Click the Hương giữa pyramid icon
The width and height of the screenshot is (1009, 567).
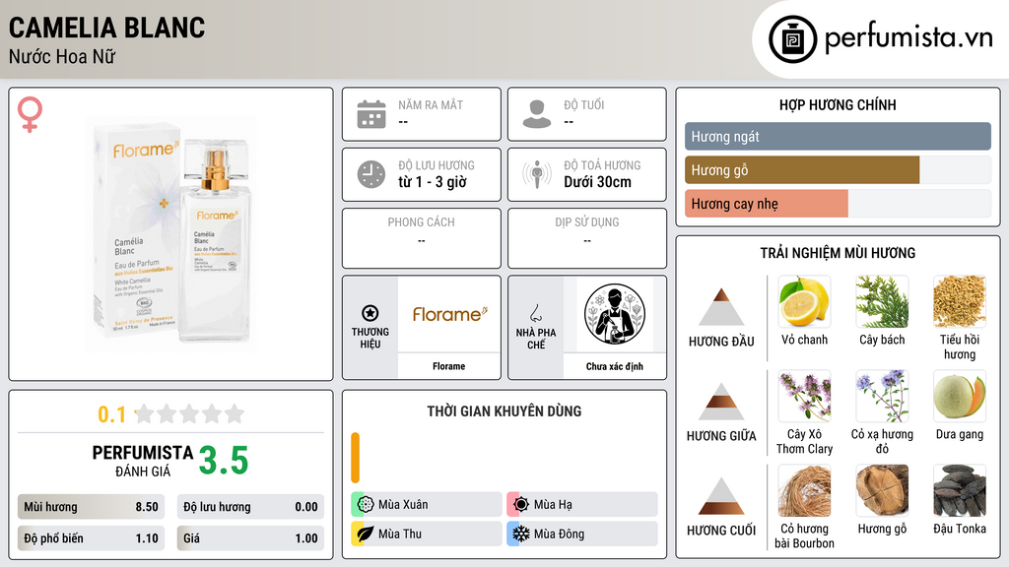tap(721, 402)
